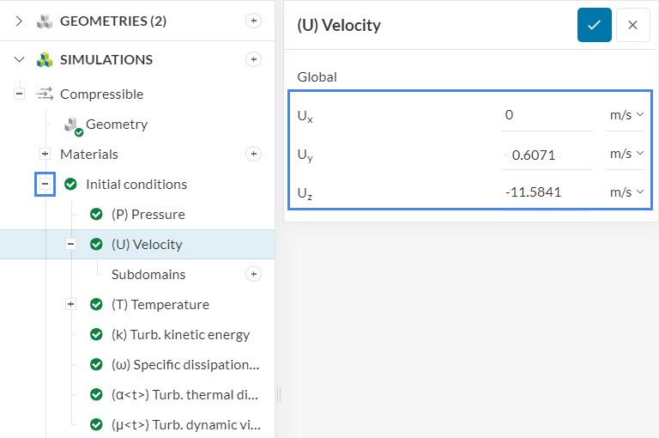This screenshot has height=438, width=659.
Task: Collapse the Initial conditions tree node
Action: click(45, 184)
